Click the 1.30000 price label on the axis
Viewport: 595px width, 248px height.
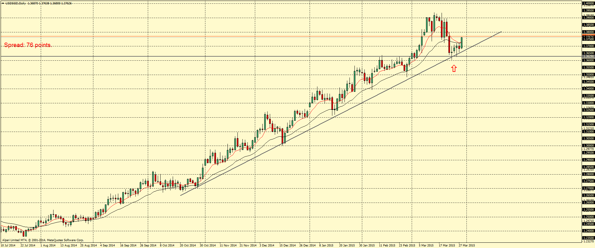(588, 146)
